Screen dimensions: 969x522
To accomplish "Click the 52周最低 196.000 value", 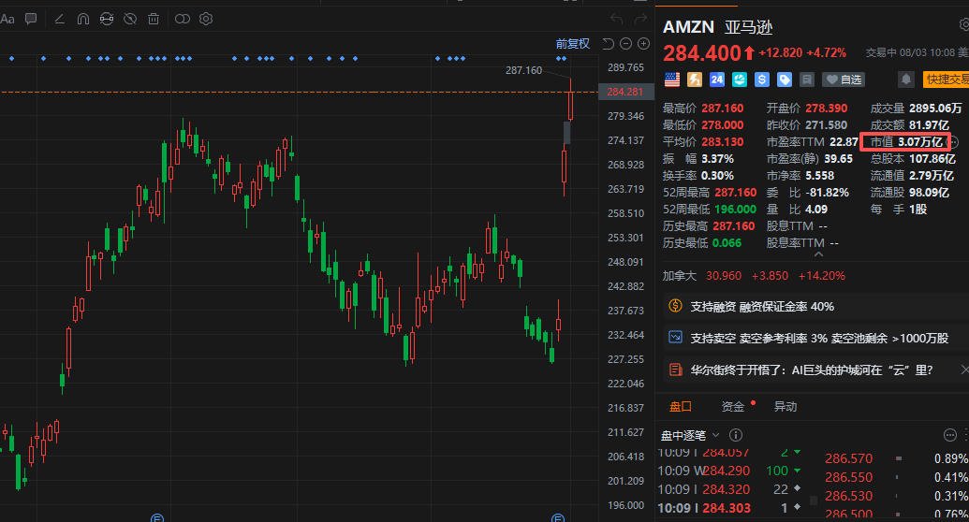I will (x=735, y=209).
